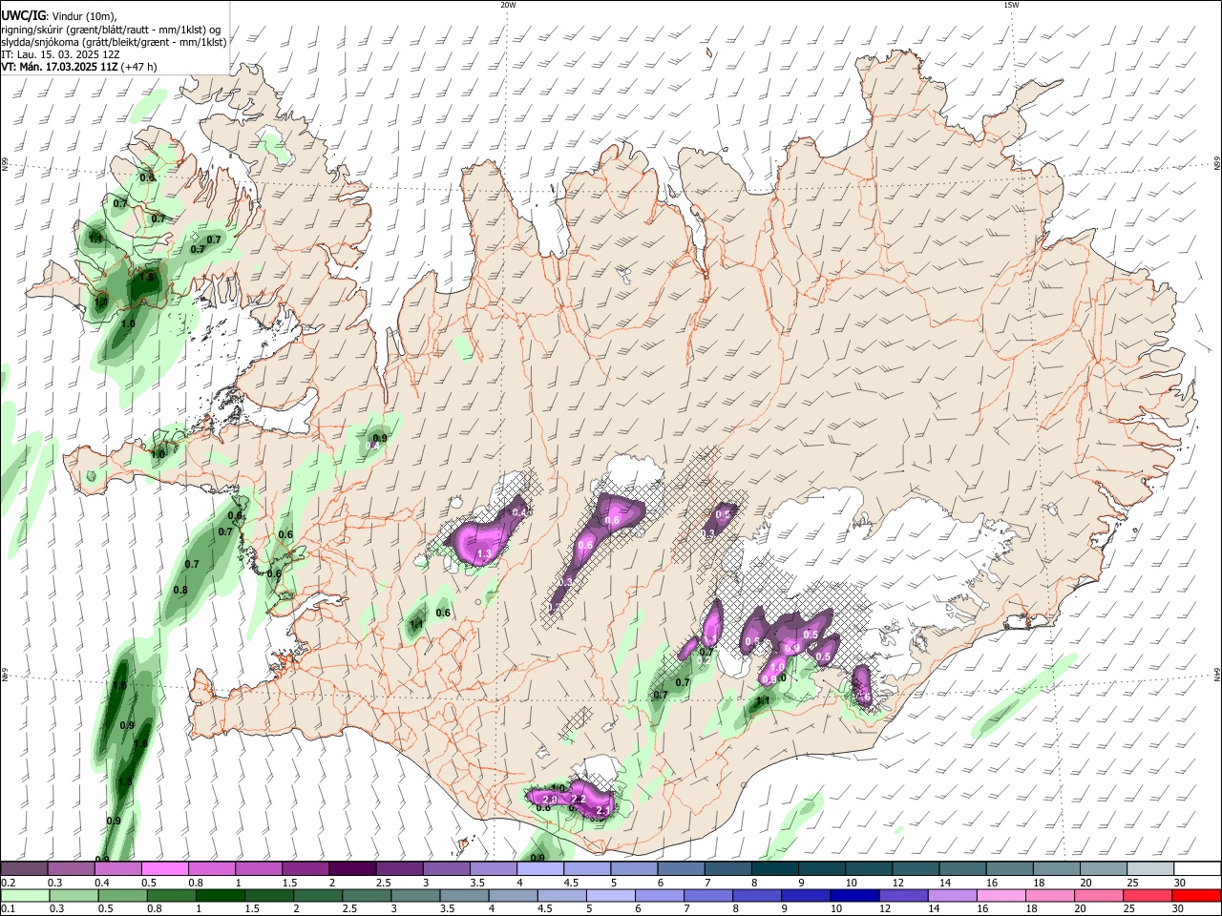The height and width of the screenshot is (916, 1222).
Task: Click the 'rigning/skúrir' description line
Action: (111, 30)
